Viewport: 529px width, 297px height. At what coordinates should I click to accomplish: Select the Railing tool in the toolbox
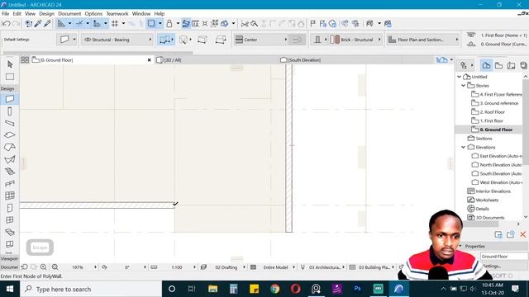pyautogui.click(x=10, y=183)
